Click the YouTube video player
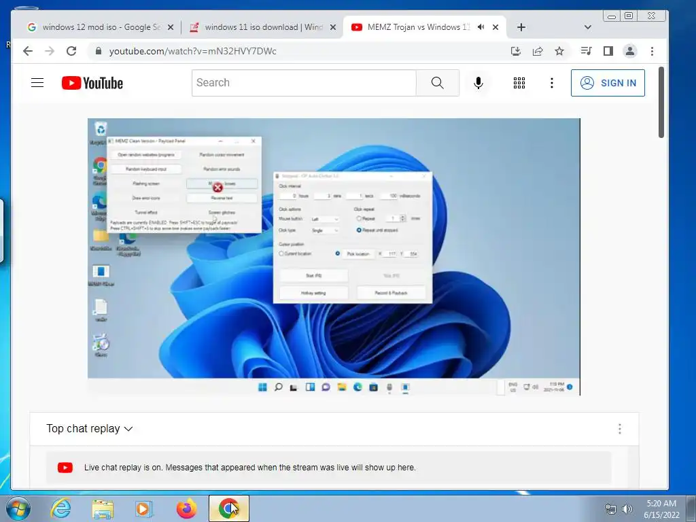Viewport: 696px width, 522px height. [x=334, y=256]
